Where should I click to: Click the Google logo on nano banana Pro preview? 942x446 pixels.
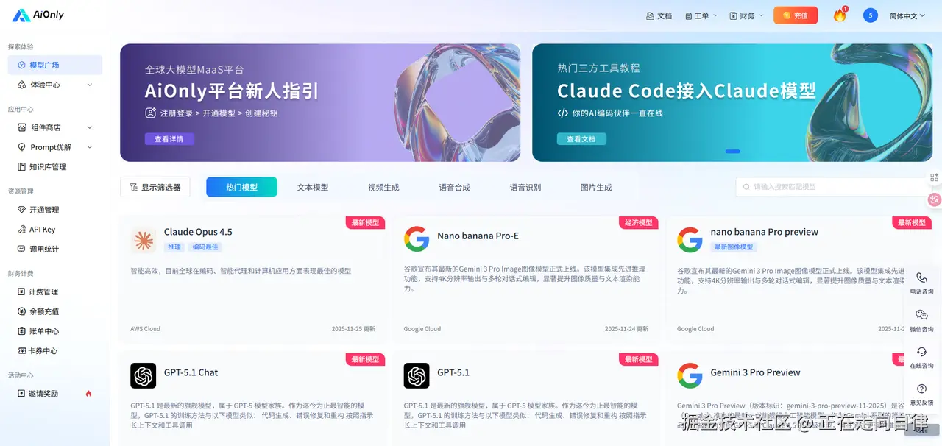(690, 239)
